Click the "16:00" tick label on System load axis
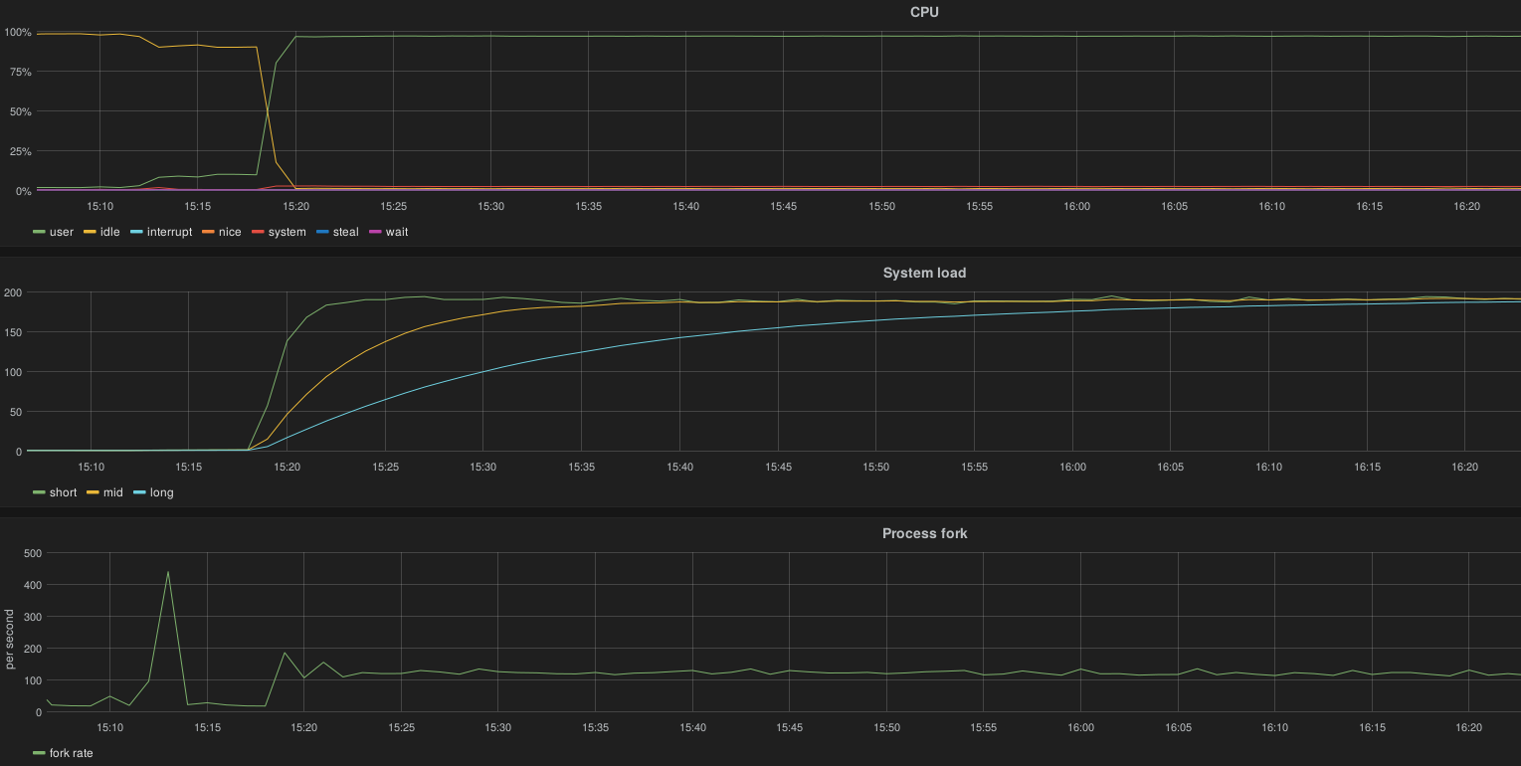 tap(1072, 467)
